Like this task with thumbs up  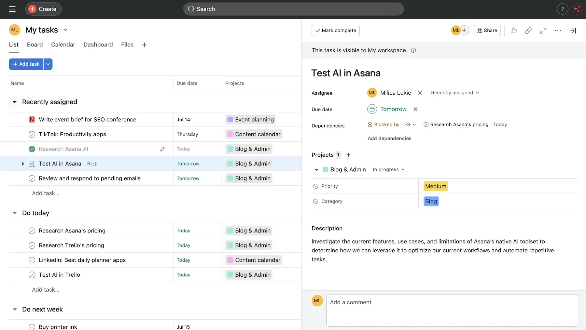514,31
